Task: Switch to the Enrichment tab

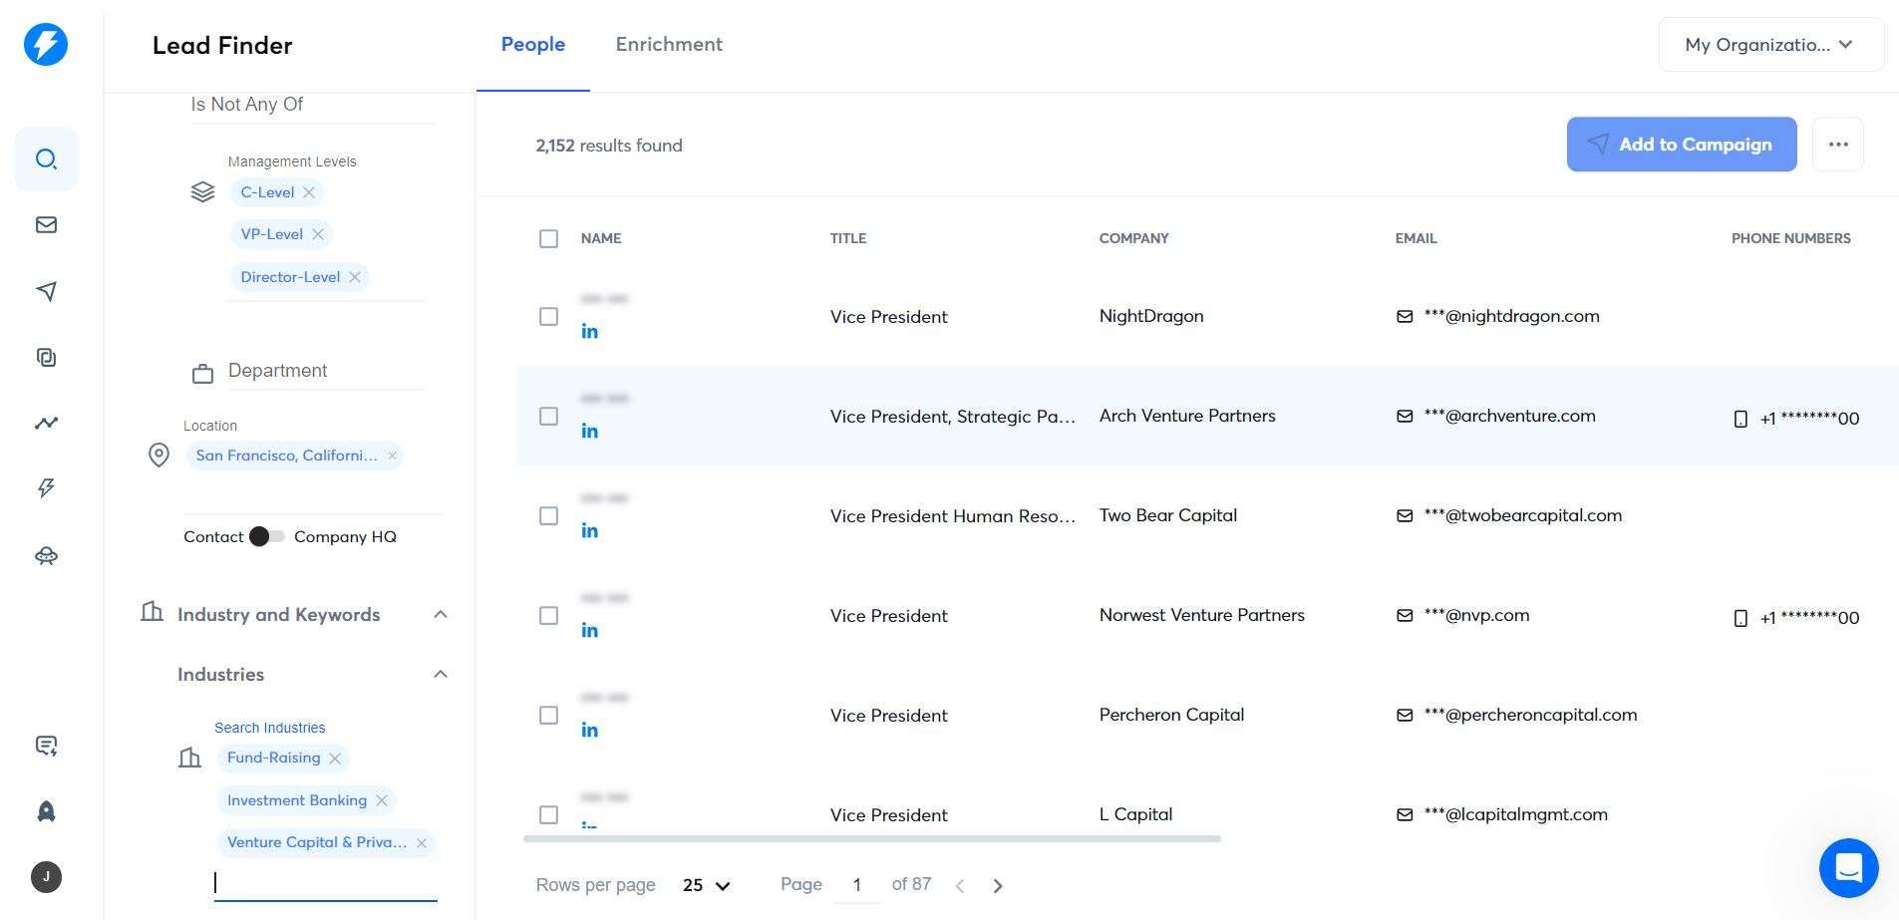Action: 669,45
